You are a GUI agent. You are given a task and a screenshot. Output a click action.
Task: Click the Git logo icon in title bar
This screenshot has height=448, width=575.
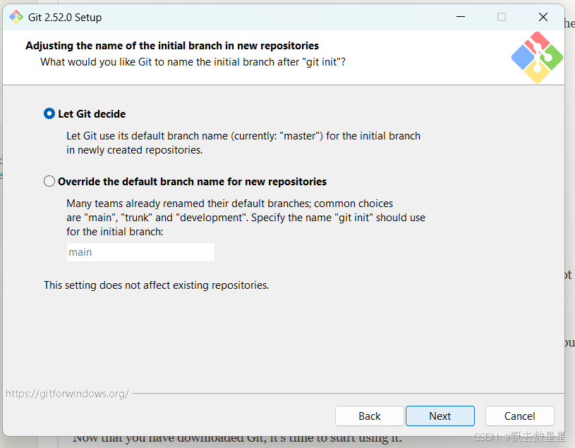click(16, 17)
